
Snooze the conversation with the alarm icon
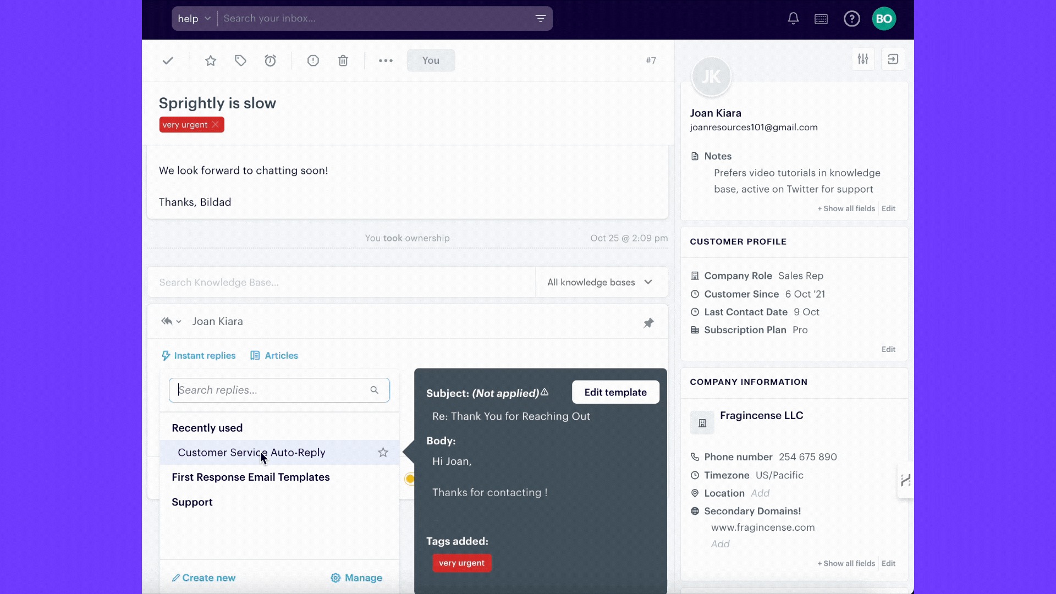[270, 61]
